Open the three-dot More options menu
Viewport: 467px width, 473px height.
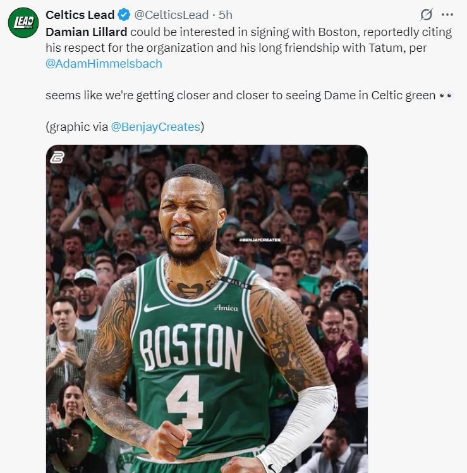coord(447,15)
